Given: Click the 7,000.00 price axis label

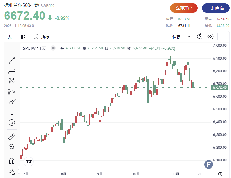Looking at the screenshot, I should click(x=220, y=45).
